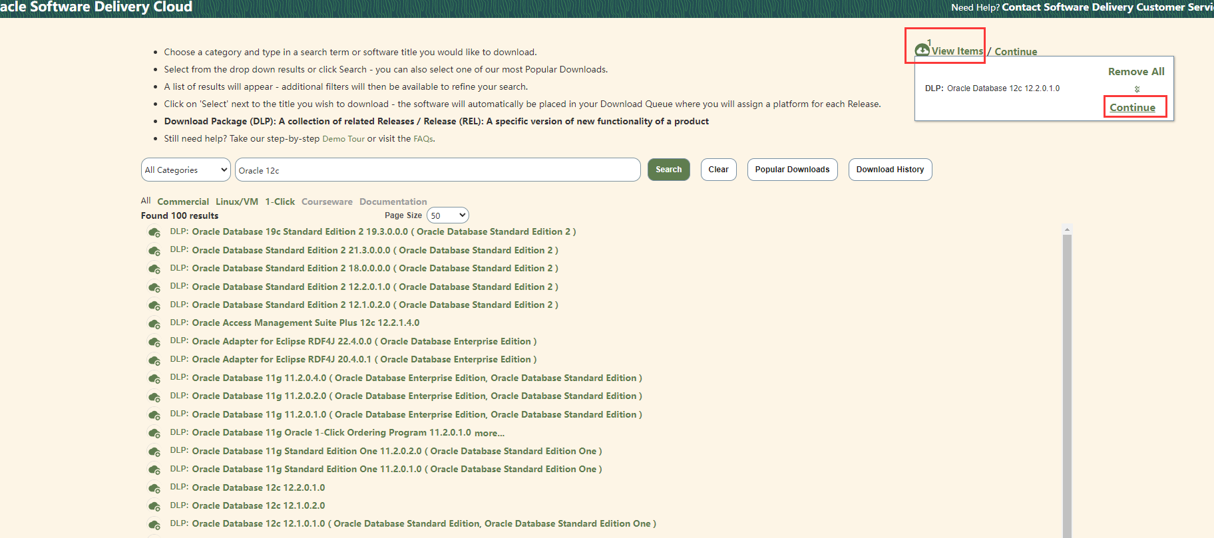
Task: Open Popular Downloads
Action: (x=793, y=170)
